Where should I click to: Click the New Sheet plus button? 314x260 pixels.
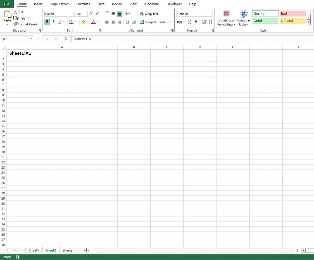click(x=86, y=250)
